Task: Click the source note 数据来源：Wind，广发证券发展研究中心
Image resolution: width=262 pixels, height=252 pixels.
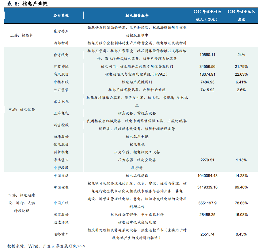Action: click(x=46, y=246)
